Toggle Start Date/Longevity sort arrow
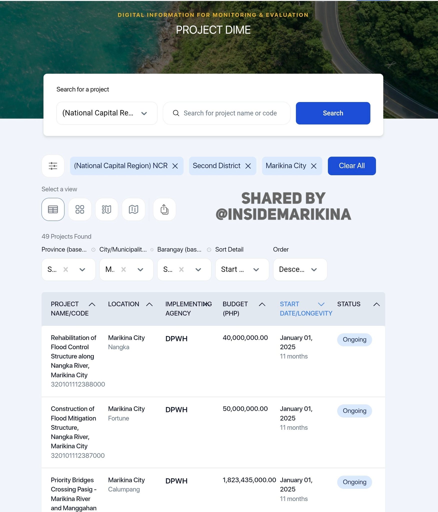Image resolution: width=438 pixels, height=512 pixels. coord(321,304)
